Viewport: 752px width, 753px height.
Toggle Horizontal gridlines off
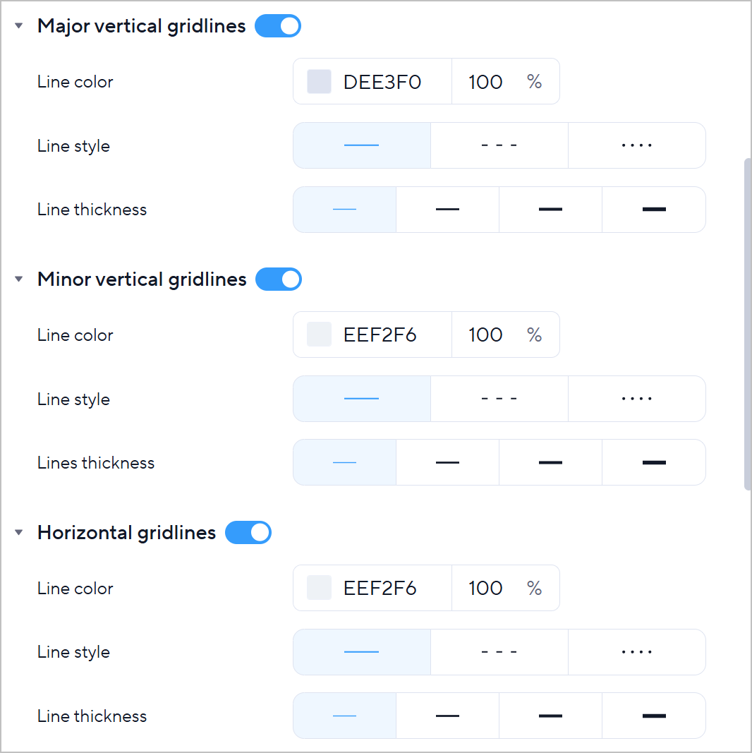click(248, 532)
